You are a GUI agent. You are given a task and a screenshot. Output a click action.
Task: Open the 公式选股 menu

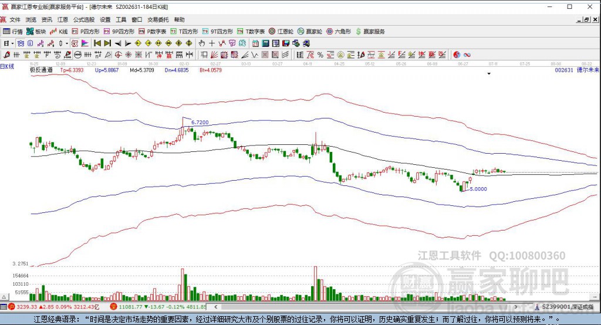tap(83, 19)
